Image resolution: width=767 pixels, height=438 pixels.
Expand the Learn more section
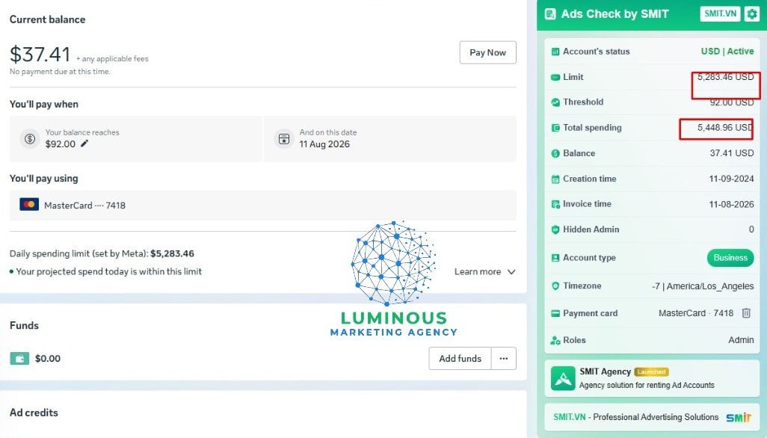point(484,272)
